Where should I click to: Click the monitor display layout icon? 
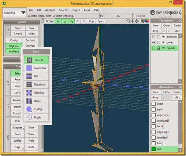(143, 21)
